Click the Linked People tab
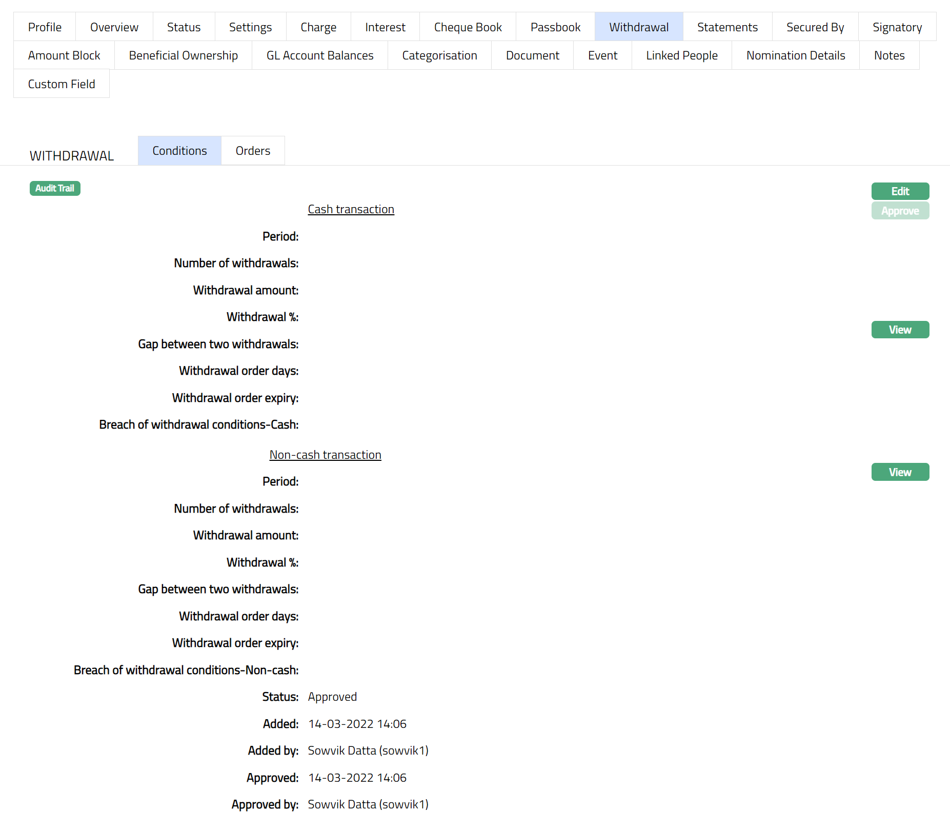 [x=681, y=55]
